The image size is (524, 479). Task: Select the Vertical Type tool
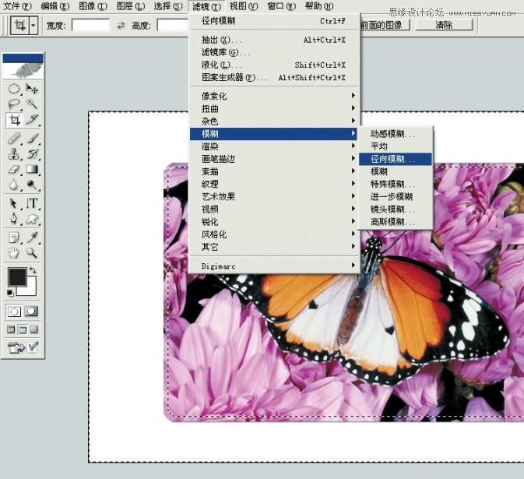tap(32, 203)
